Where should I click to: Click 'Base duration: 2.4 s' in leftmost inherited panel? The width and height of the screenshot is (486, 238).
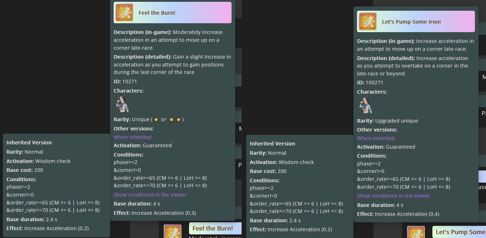32,219
